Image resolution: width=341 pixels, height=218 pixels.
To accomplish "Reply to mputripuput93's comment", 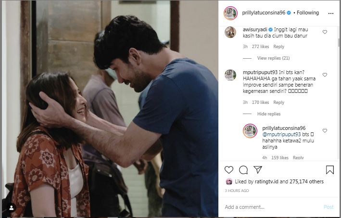I will pyautogui.click(x=278, y=103).
